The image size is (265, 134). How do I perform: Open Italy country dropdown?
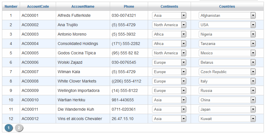(253, 81)
